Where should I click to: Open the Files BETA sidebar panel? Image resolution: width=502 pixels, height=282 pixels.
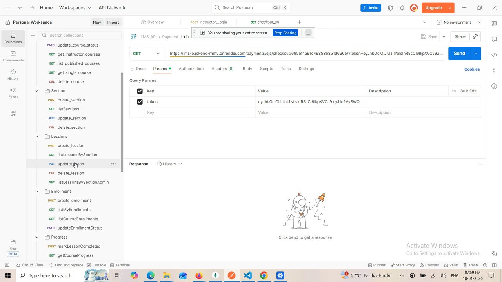(x=13, y=248)
